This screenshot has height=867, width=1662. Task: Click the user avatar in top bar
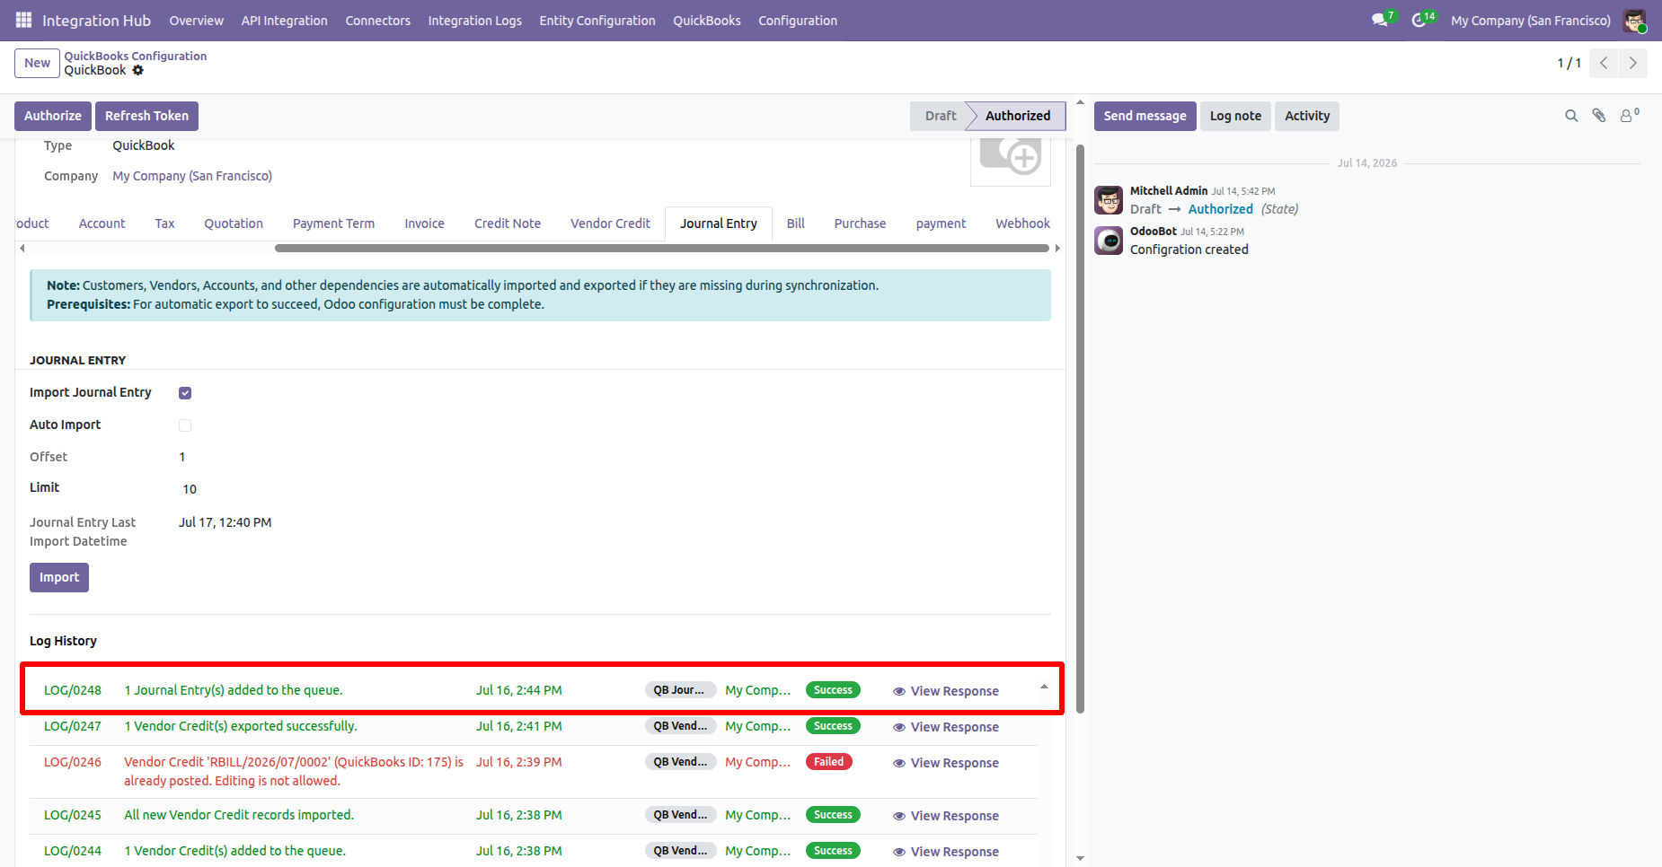1634,20
